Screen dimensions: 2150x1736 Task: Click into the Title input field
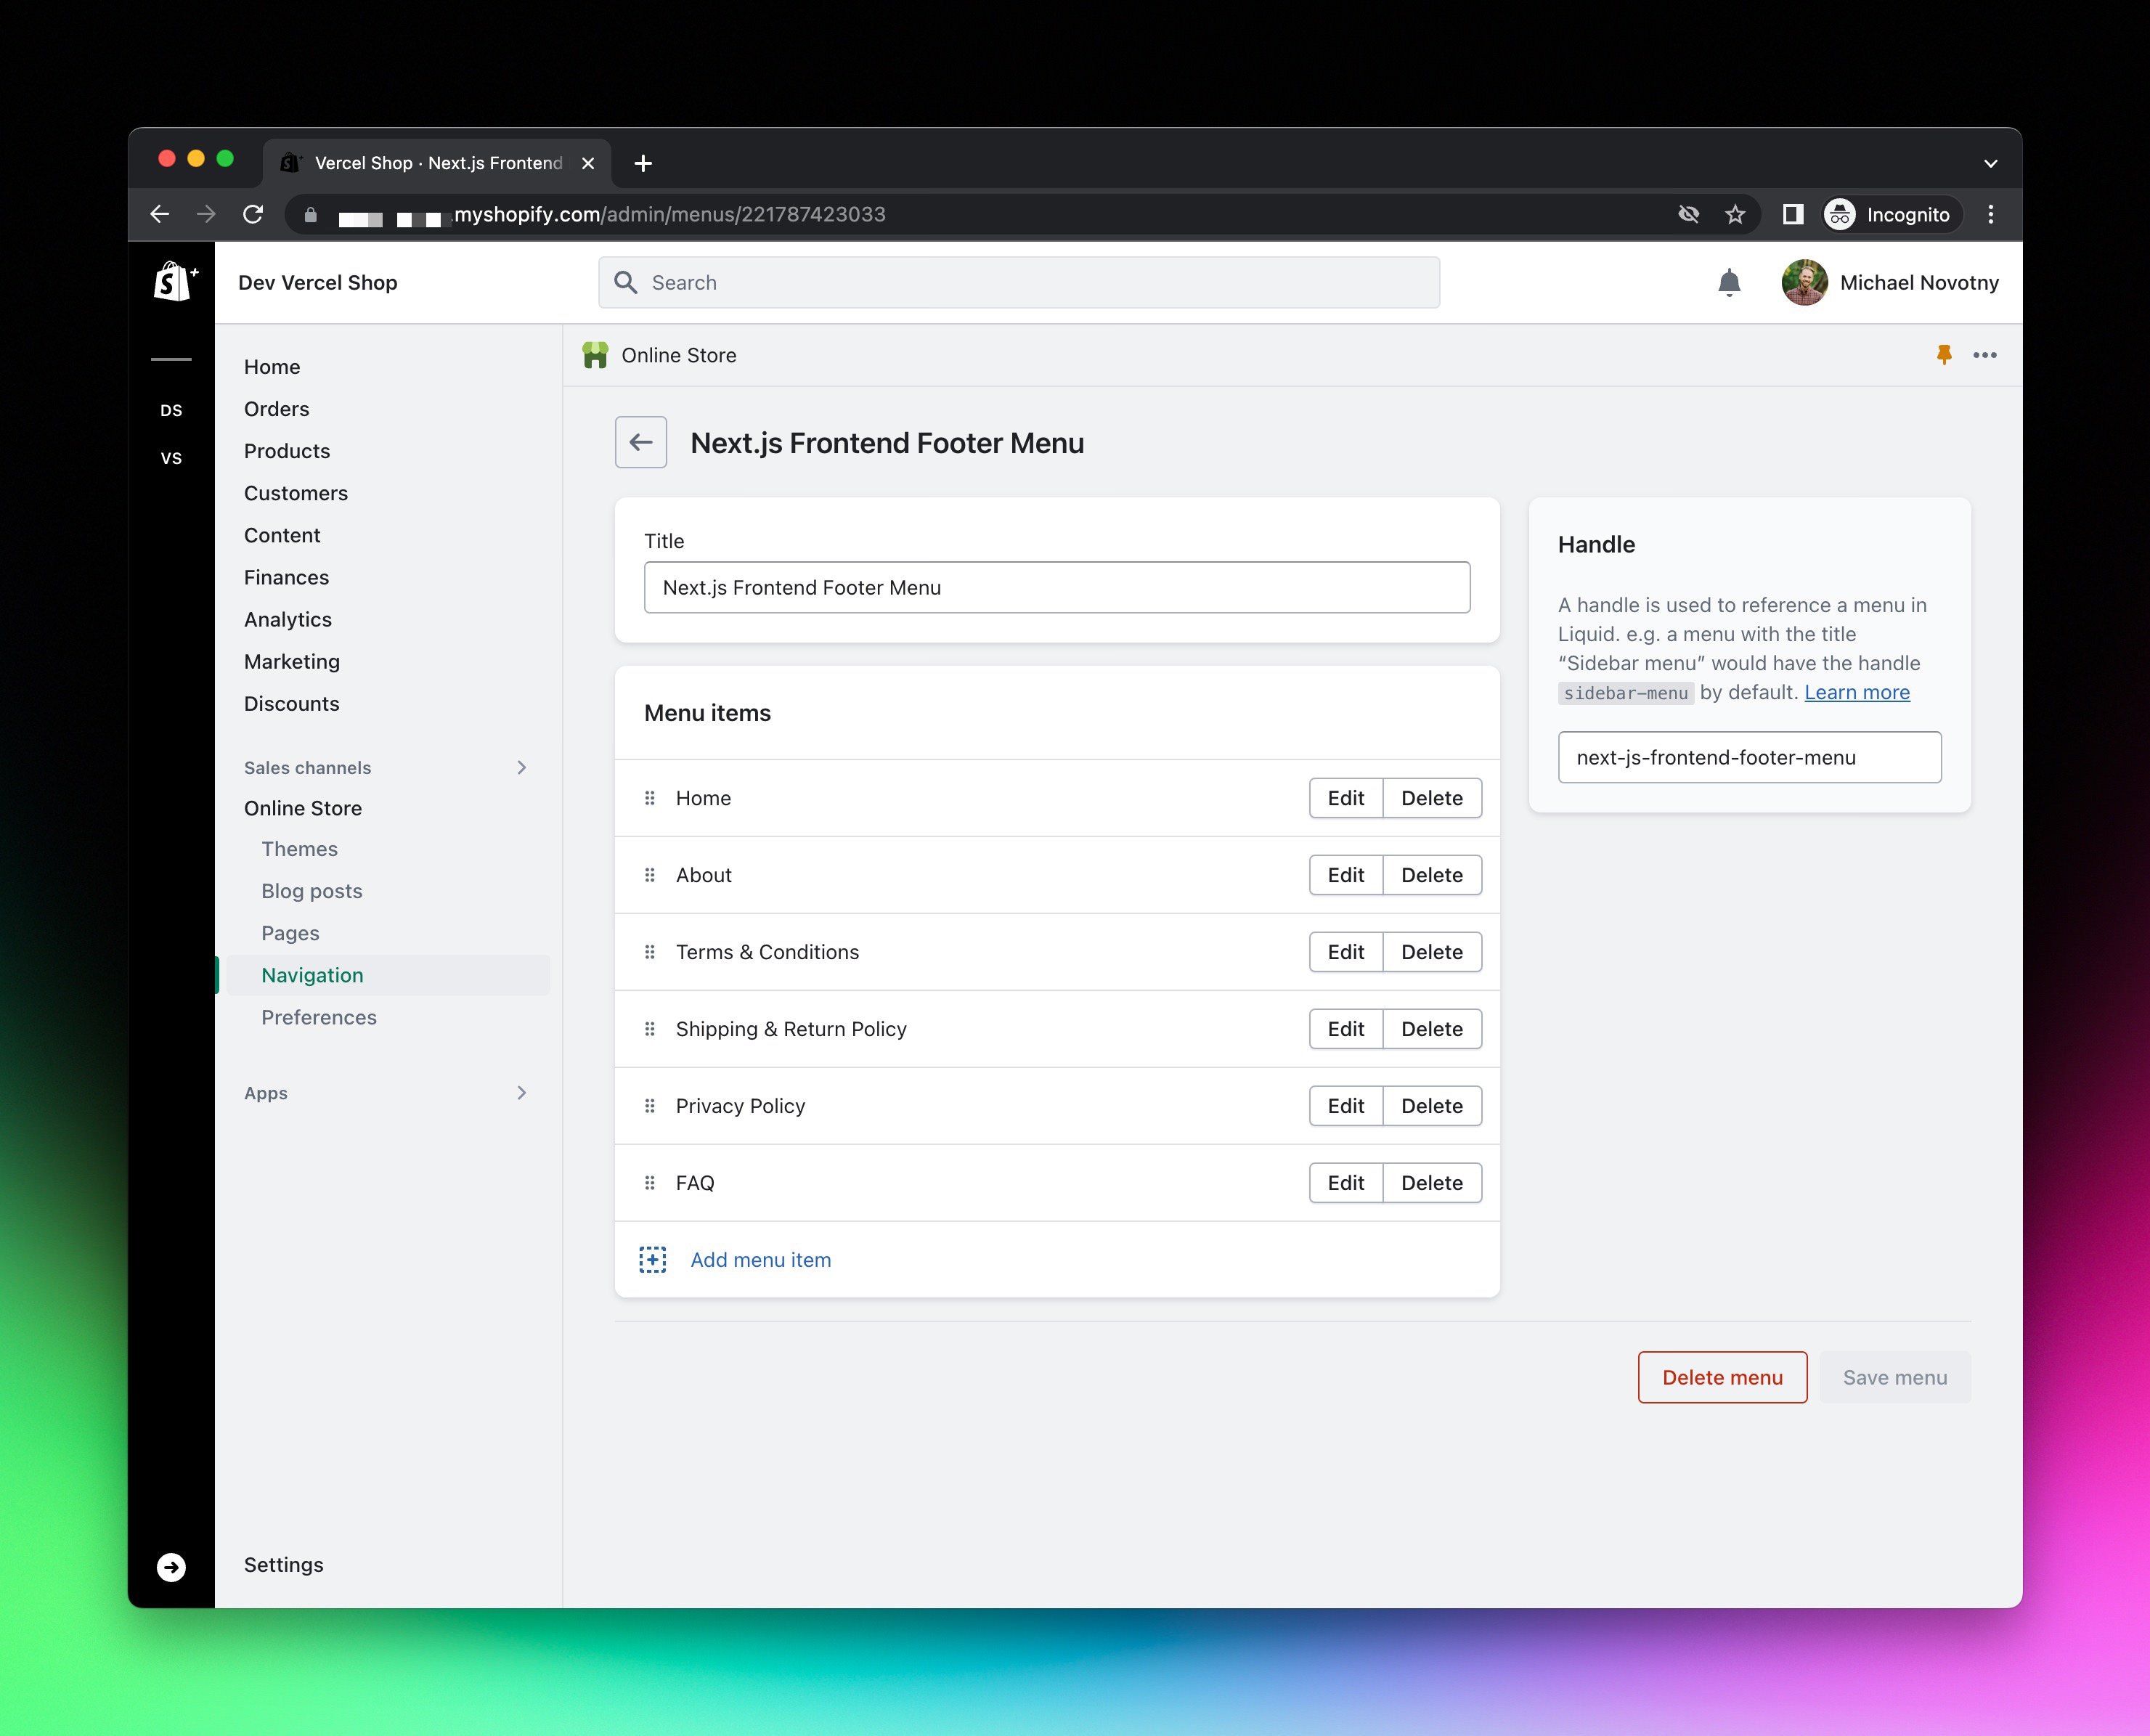point(1057,587)
